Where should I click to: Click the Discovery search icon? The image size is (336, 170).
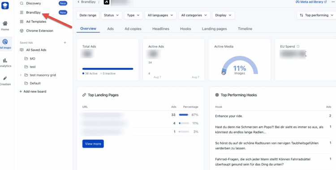click(22, 4)
